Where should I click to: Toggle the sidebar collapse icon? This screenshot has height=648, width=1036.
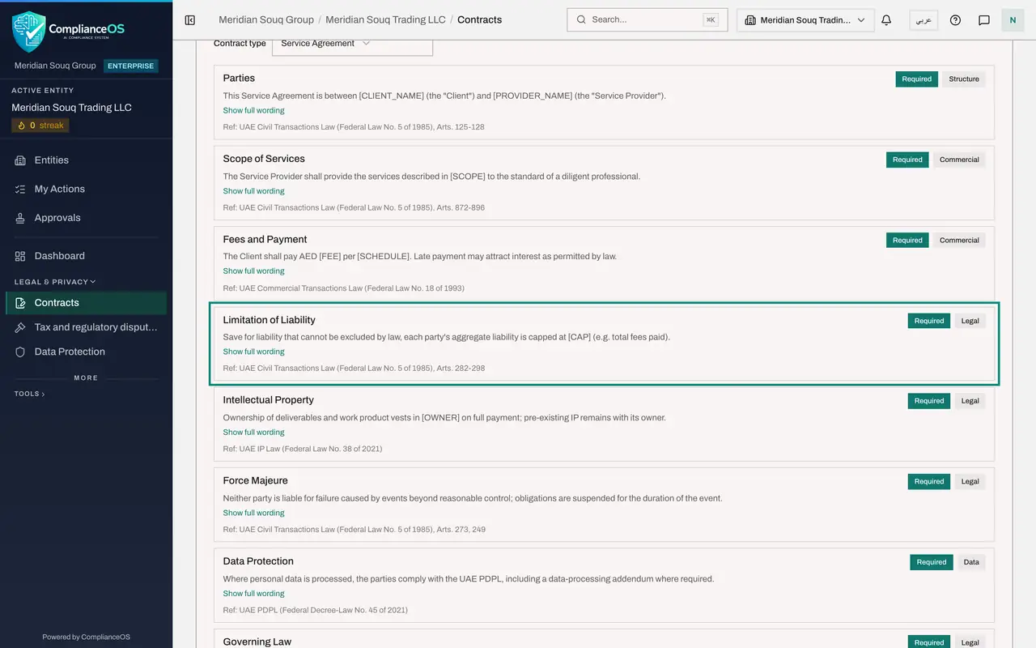tap(190, 19)
